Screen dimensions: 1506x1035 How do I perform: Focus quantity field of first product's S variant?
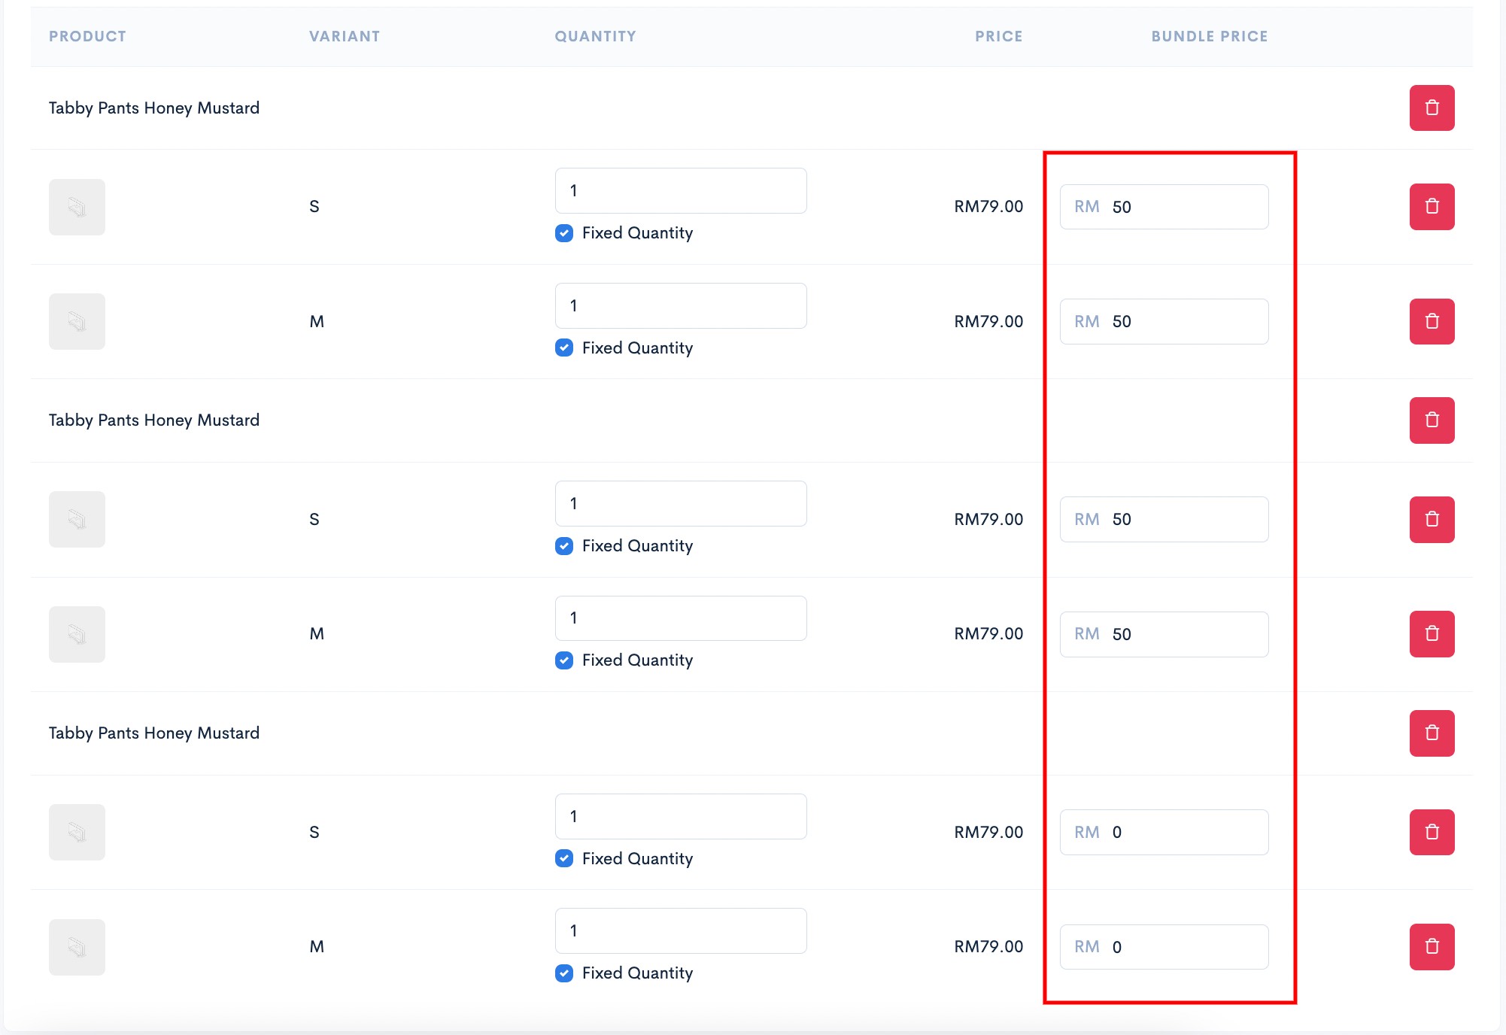681,190
